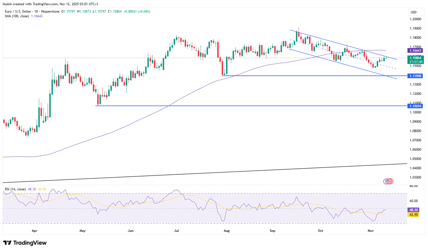Viewport: 428px width, 251px height.
Task: Click the RSI (14, close) indicator legend
Action: point(15,189)
